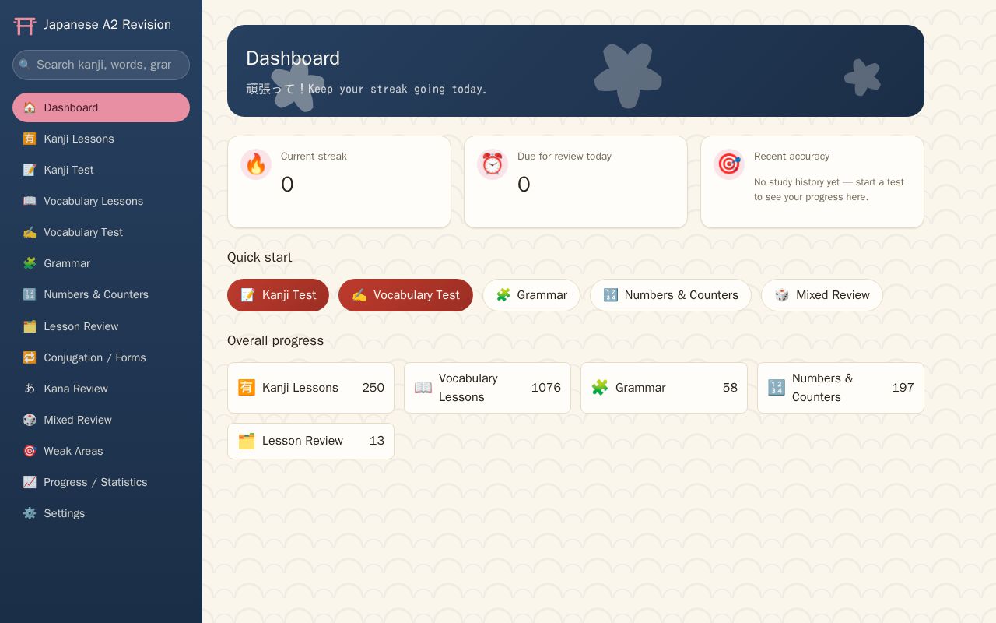Click the Current streak card
This screenshot has width=996, height=623.
339,182
